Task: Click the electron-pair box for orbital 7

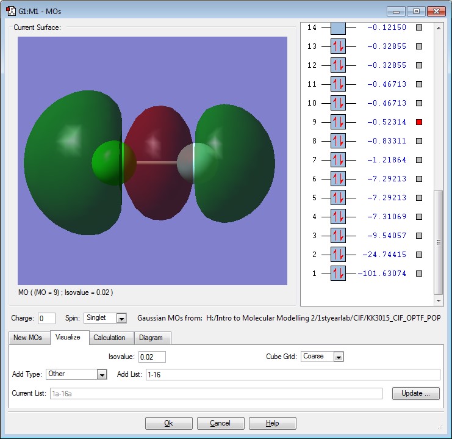Action: point(338,160)
